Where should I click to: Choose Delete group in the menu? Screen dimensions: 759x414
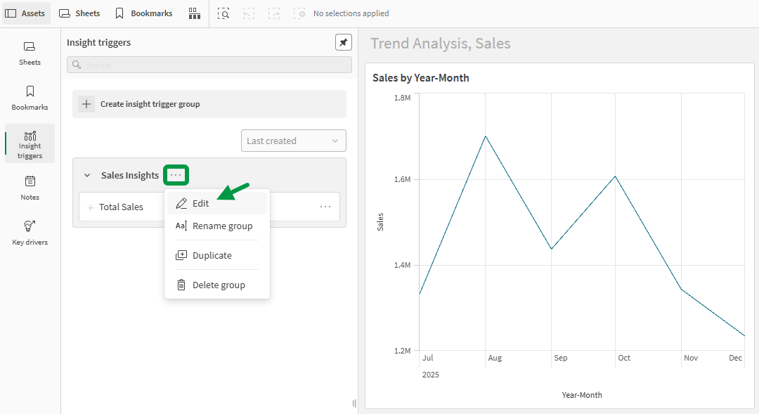pos(219,285)
